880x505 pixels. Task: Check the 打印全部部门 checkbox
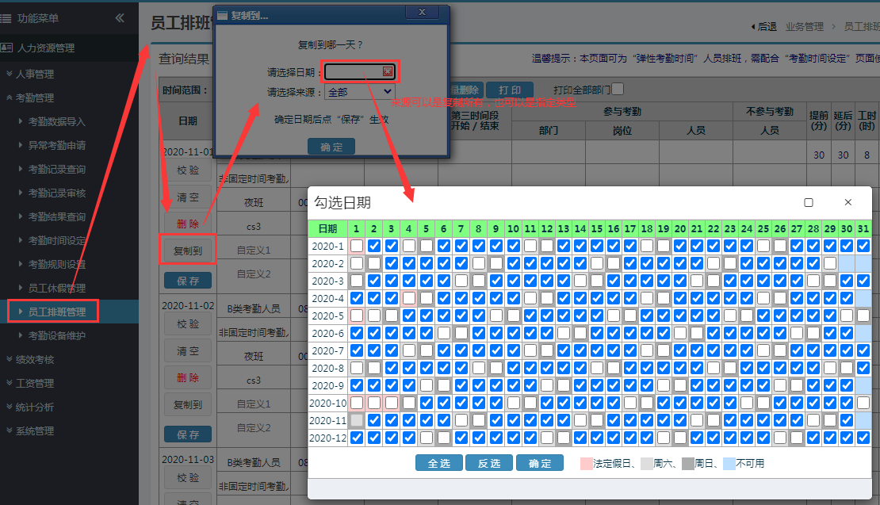click(x=618, y=90)
